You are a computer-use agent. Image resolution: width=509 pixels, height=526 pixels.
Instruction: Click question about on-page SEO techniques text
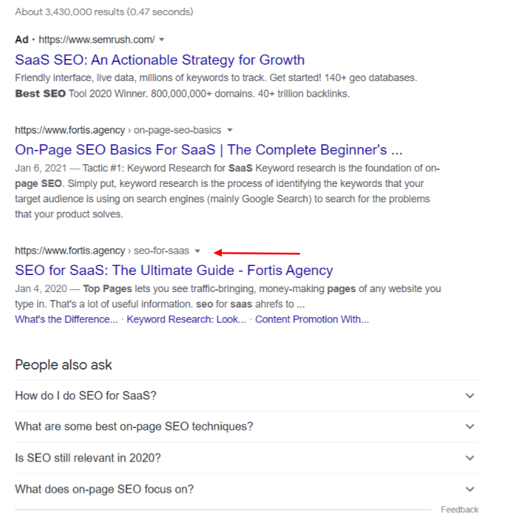(134, 426)
